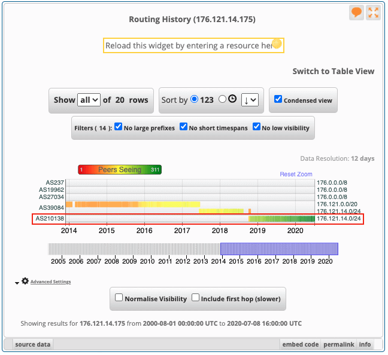Click the AS237 176.0.0.0/8 prefix label

[x=332, y=182]
